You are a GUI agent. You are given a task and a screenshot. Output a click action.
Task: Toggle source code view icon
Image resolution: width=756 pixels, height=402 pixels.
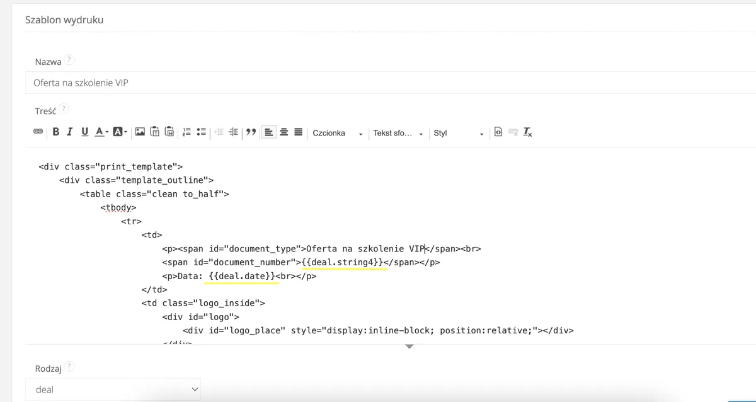click(x=498, y=132)
